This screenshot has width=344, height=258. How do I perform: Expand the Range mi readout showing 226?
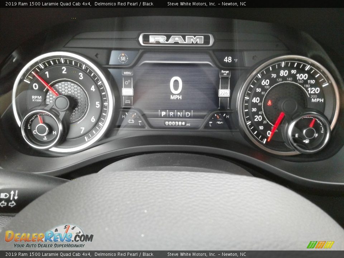pyautogui.click(x=225, y=93)
